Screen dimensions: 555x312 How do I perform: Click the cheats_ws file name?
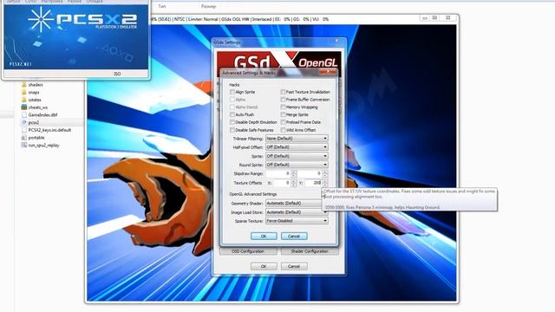38,107
